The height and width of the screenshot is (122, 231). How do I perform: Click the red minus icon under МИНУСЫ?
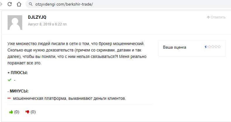[9, 99]
